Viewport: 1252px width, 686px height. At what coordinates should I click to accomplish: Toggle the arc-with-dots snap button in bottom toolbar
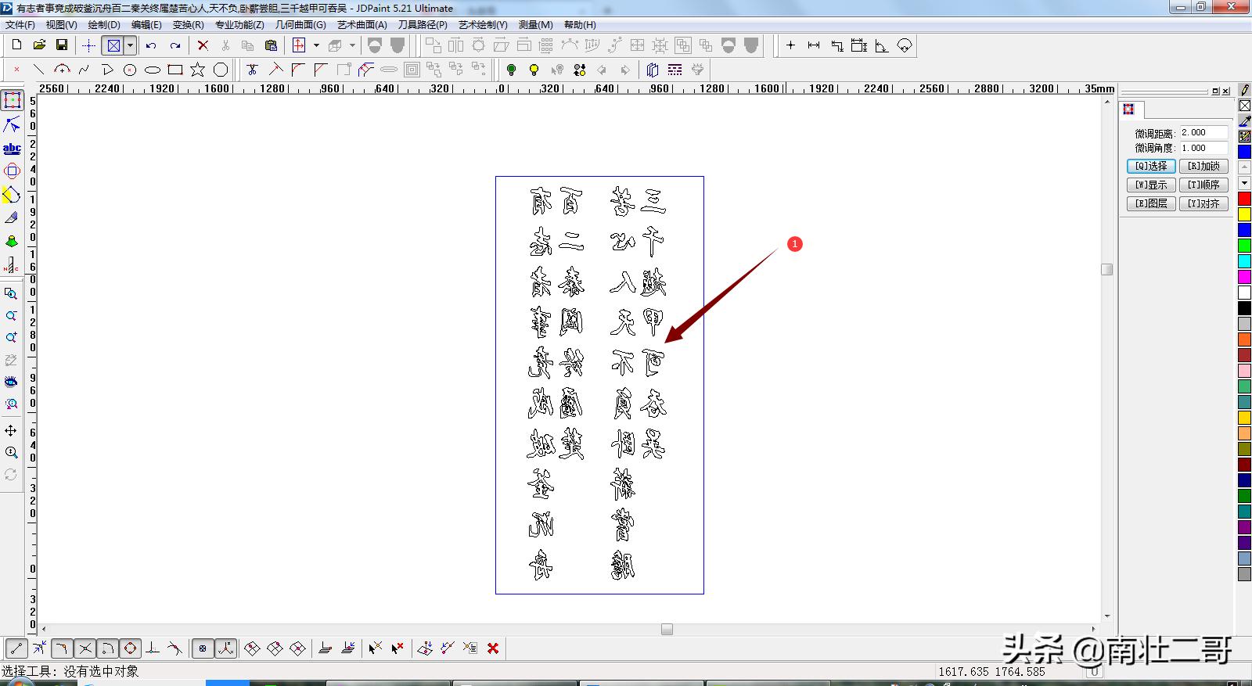tap(107, 648)
